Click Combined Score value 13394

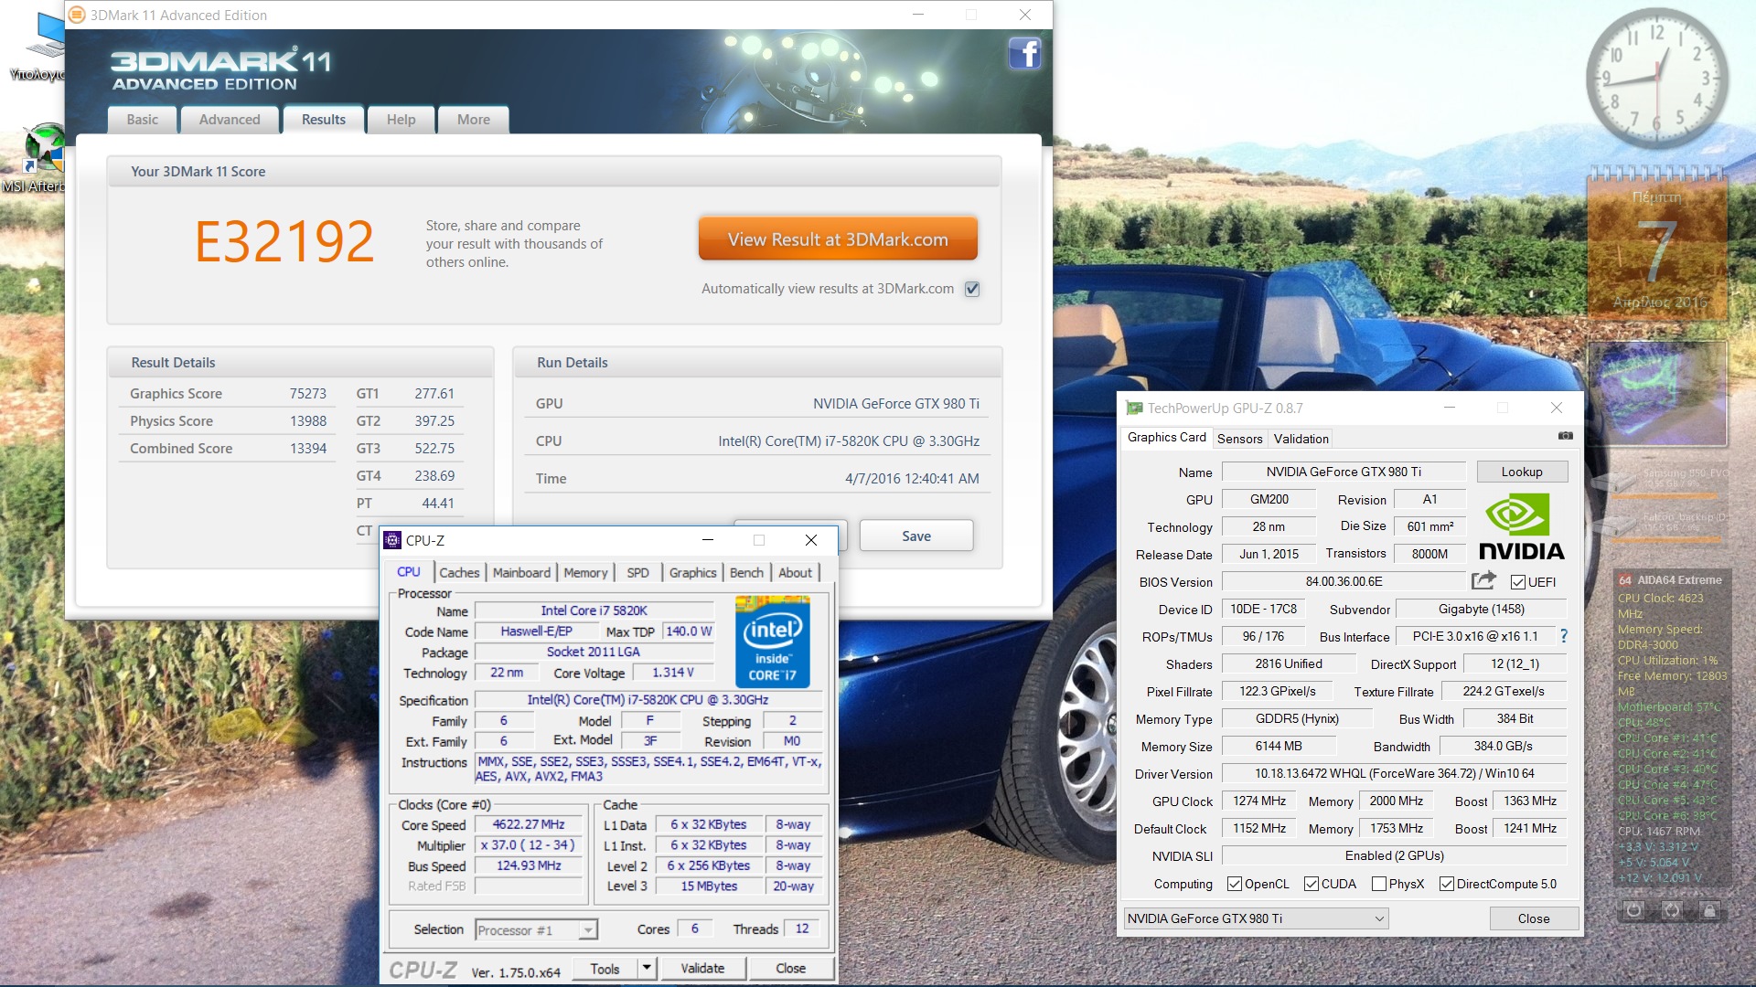(x=307, y=449)
